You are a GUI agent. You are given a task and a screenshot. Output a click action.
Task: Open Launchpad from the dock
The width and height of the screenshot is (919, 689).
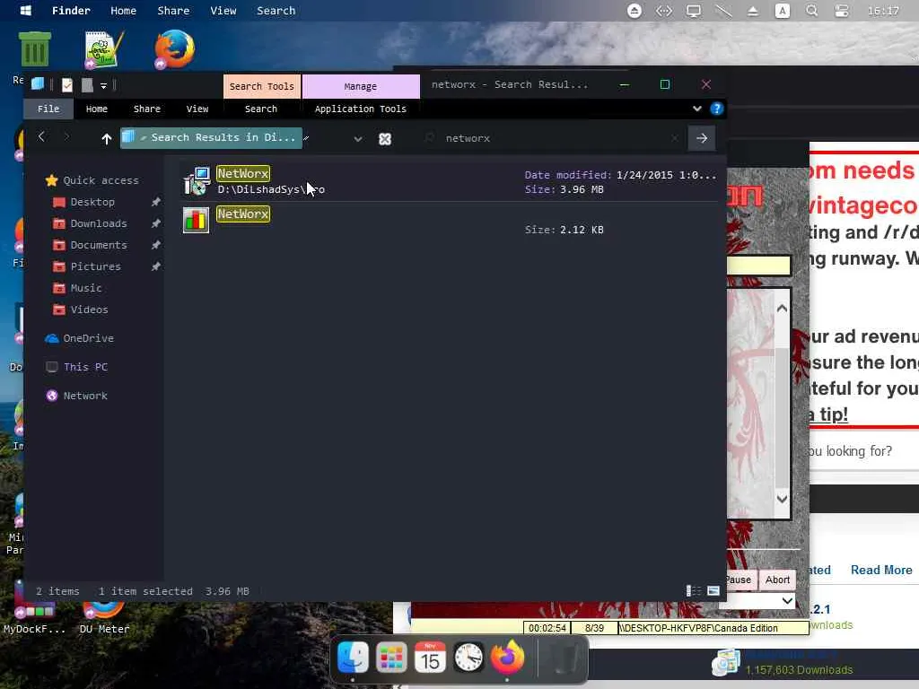pyautogui.click(x=391, y=658)
